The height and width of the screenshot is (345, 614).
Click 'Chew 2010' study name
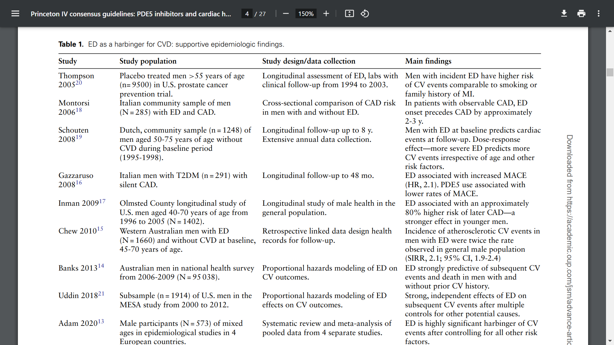[77, 231]
